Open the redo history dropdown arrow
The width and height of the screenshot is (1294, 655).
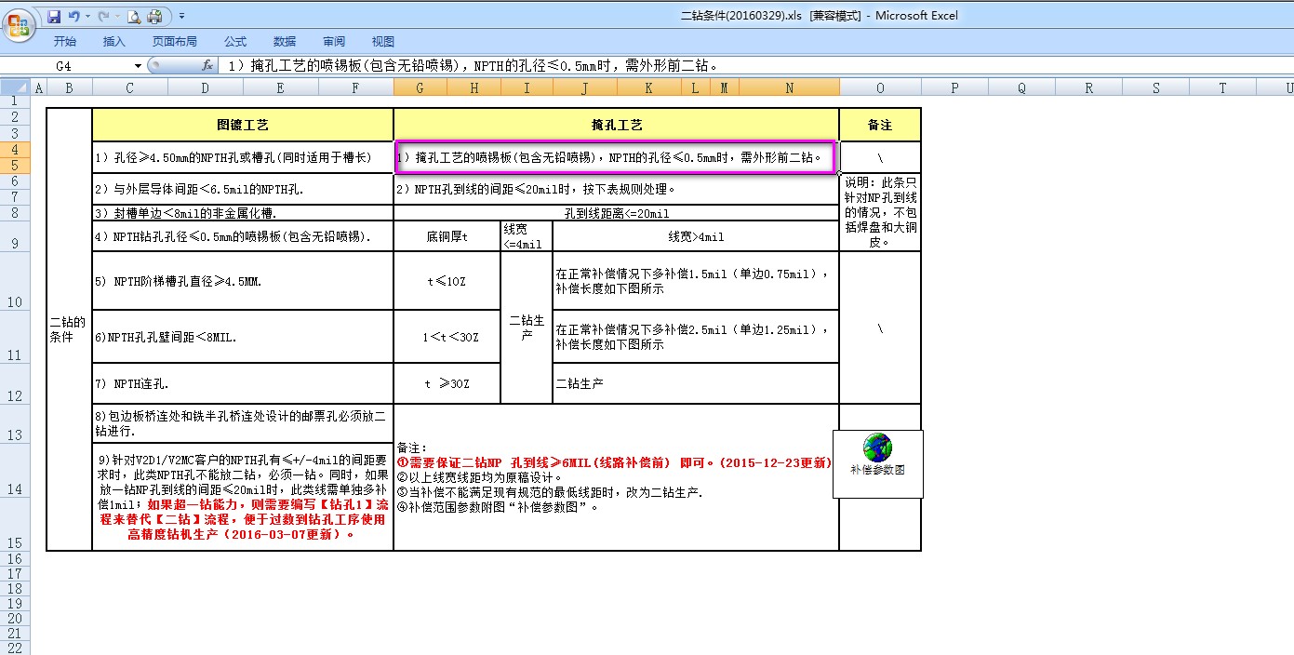(117, 16)
